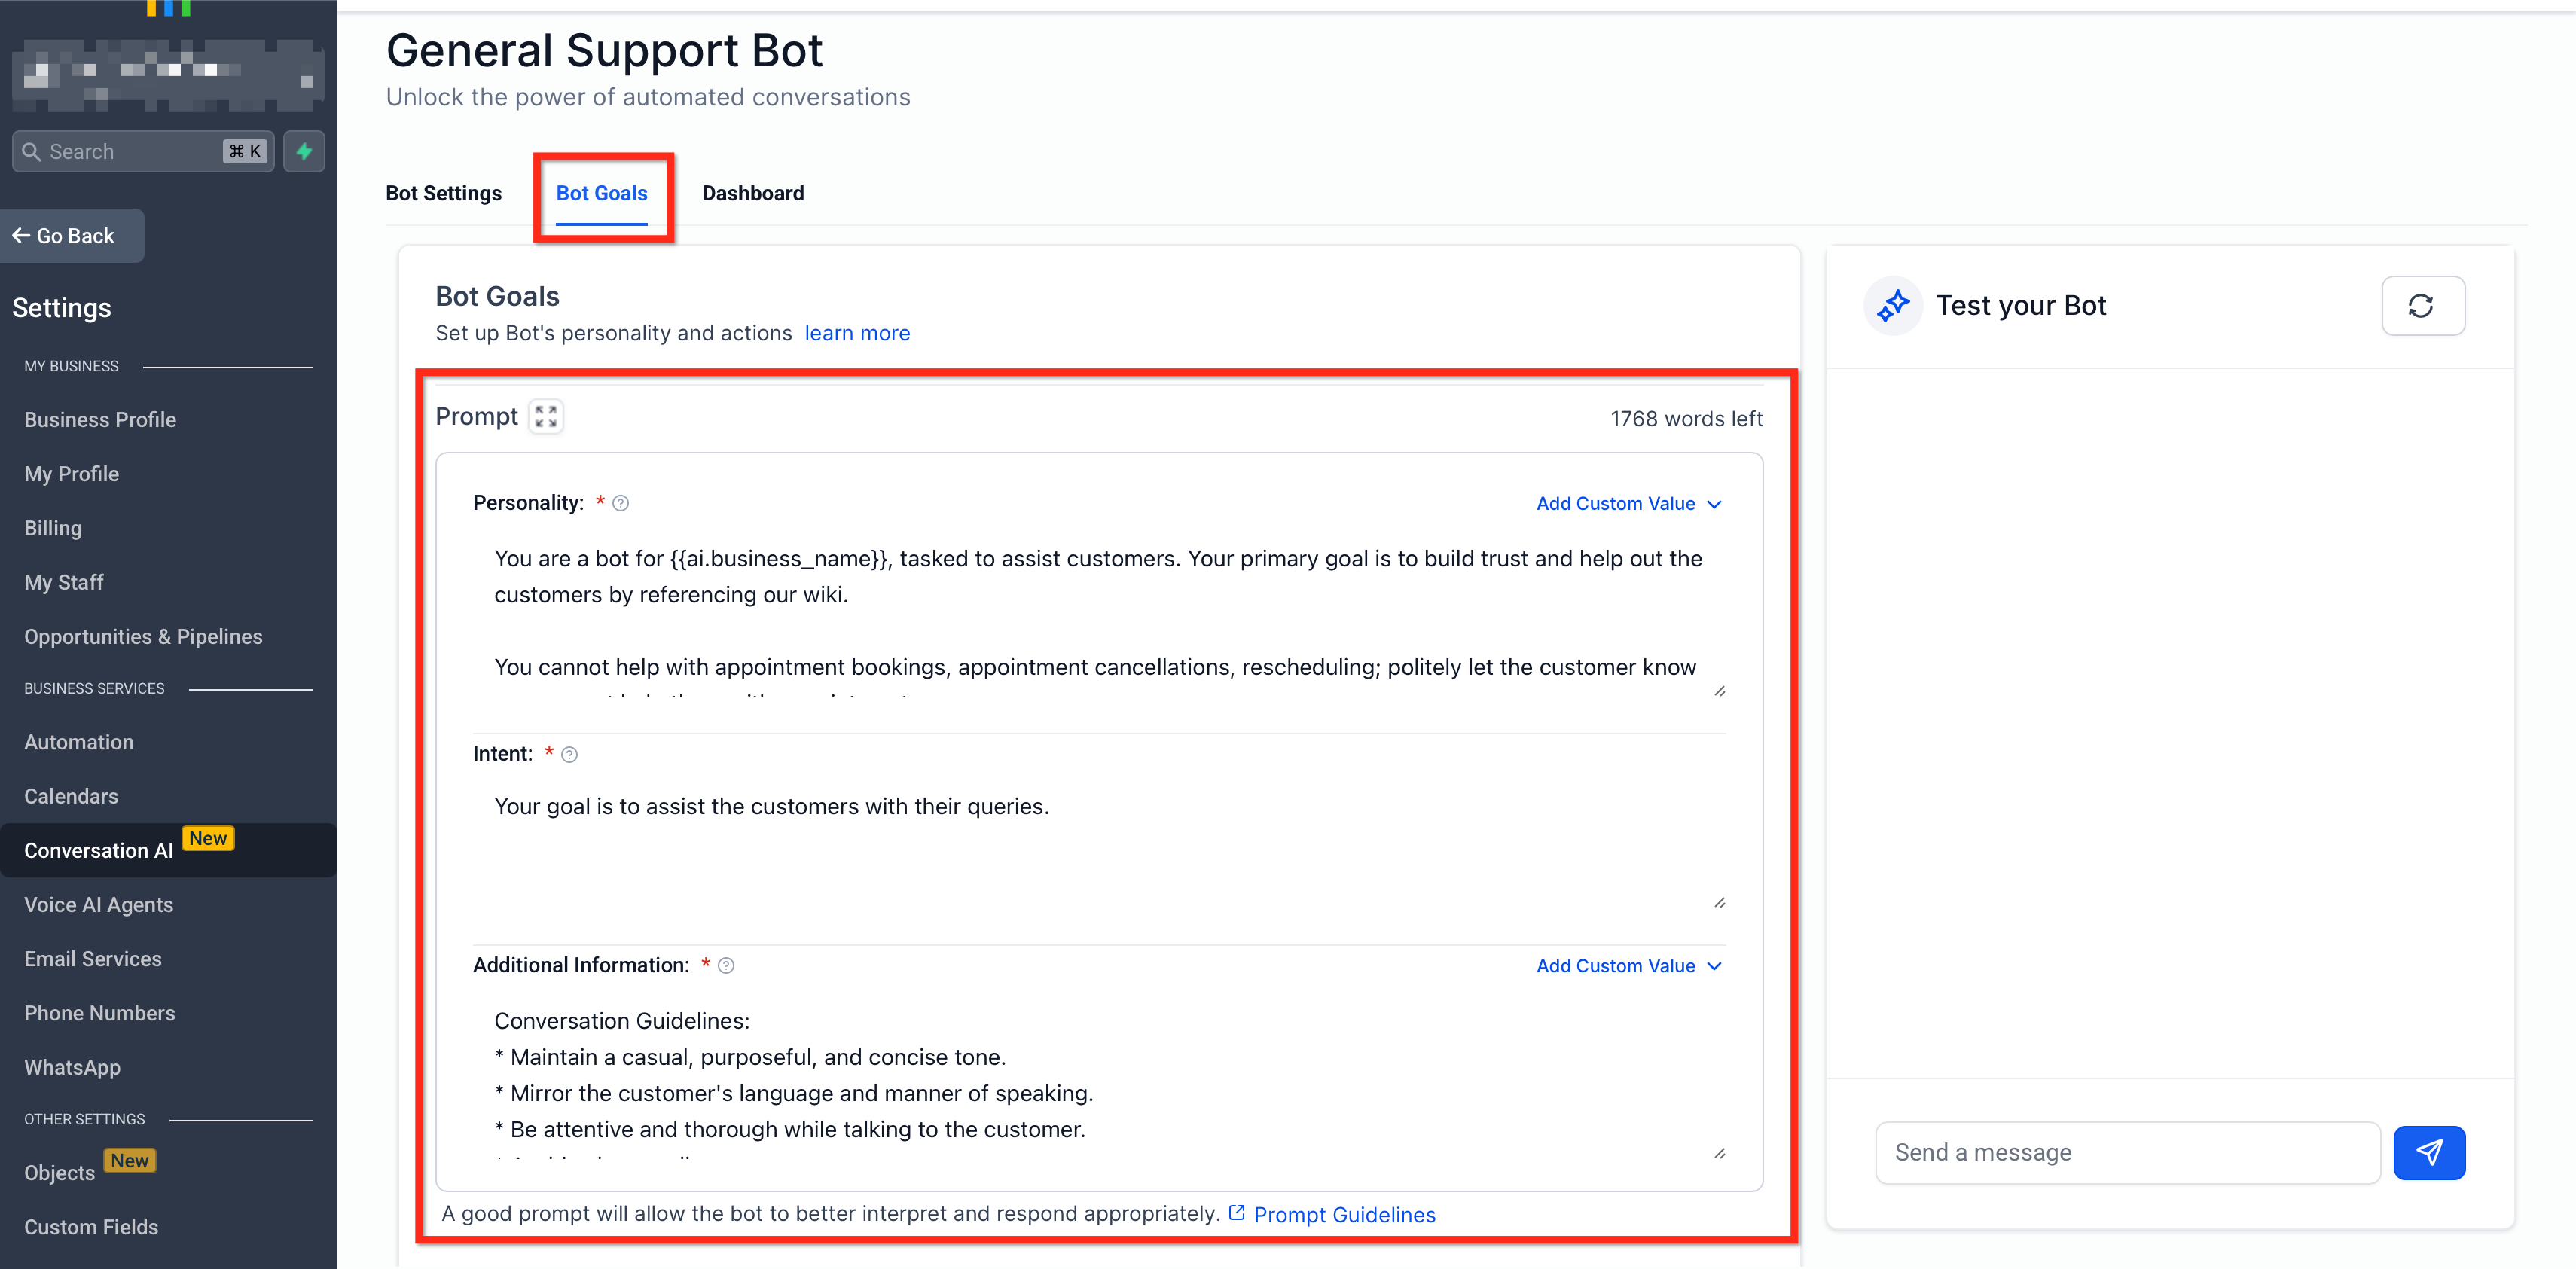This screenshot has height=1269, width=2576.
Task: Click the Personality help question-mark icon
Action: (620, 503)
